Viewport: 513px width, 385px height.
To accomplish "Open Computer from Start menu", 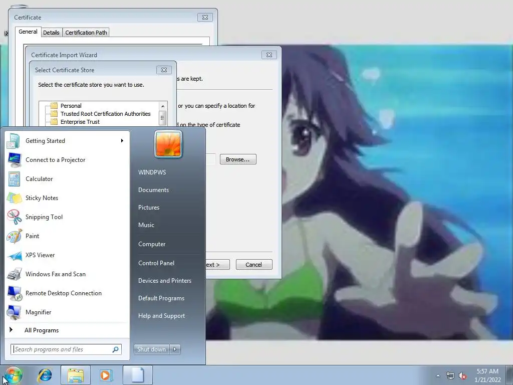I will click(152, 244).
